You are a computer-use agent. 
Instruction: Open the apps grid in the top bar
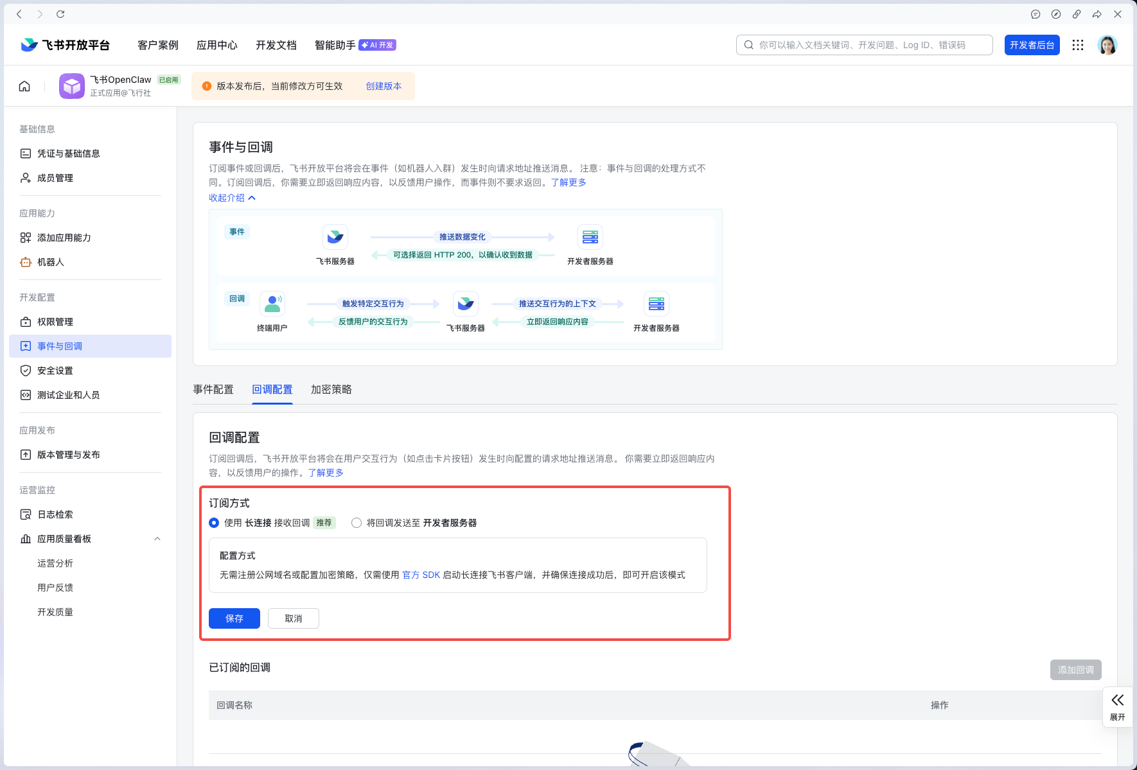tap(1078, 45)
